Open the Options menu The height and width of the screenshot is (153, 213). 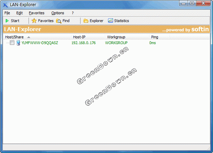click(58, 13)
